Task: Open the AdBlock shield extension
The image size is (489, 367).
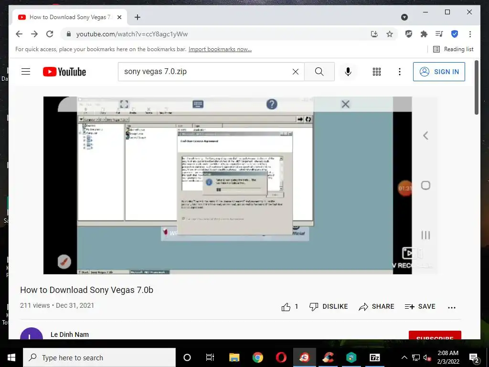Action: click(x=409, y=34)
